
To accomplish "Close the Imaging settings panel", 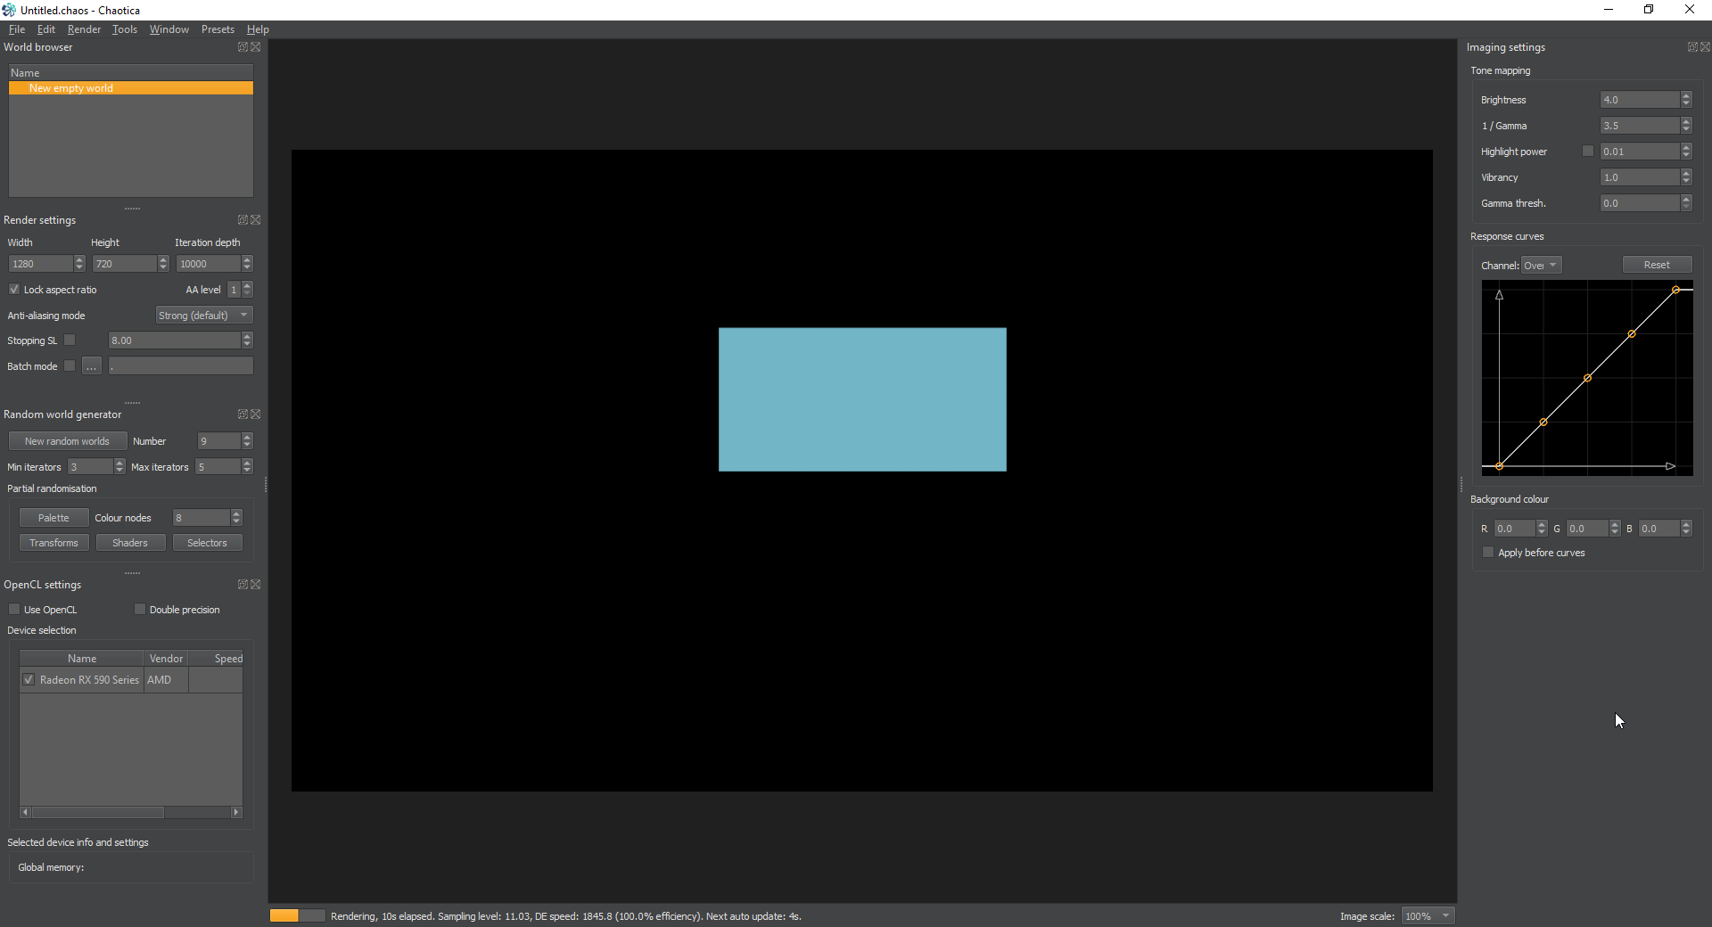I will [1706, 47].
